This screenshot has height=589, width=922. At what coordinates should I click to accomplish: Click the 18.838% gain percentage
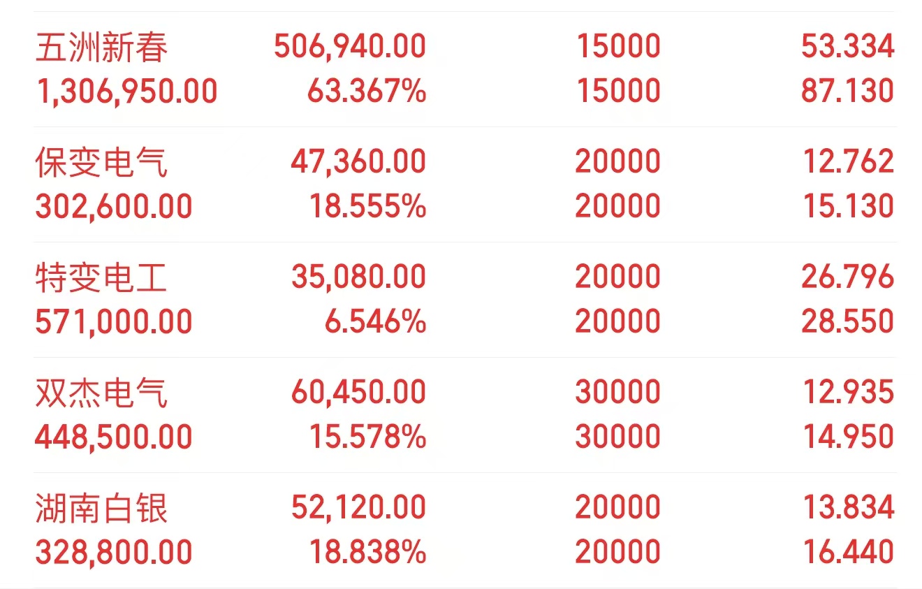click(x=367, y=553)
